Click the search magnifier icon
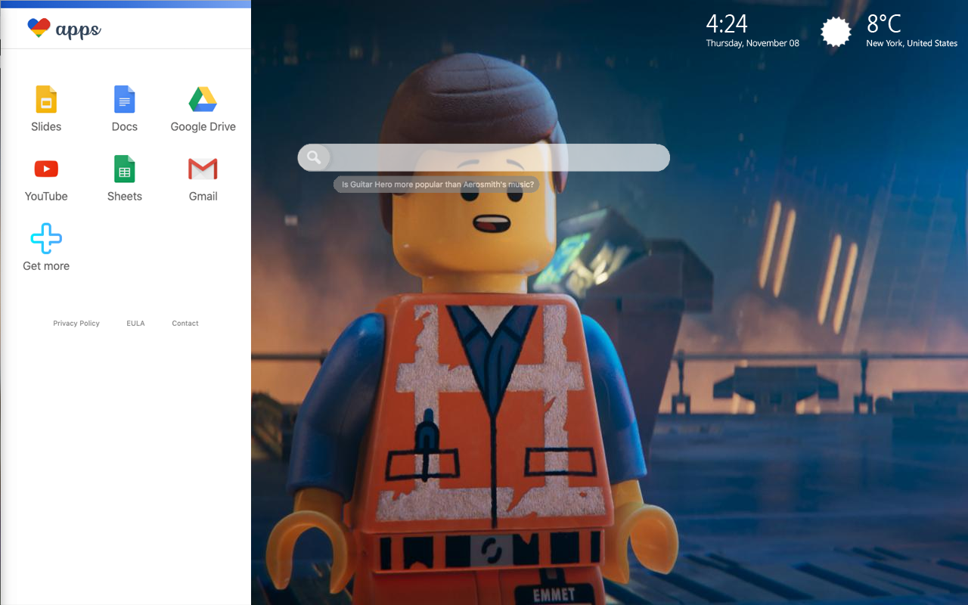This screenshot has width=968, height=605. tap(314, 157)
